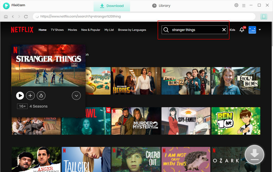Viewport: 273px width, 172px height.
Task: Open the hamburger menu in title bar
Action: 244,5
